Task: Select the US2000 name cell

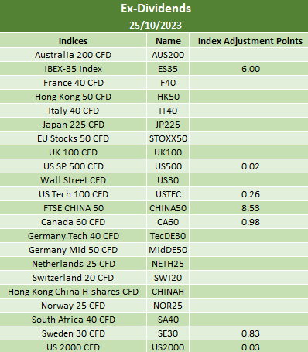Action: click(168, 347)
